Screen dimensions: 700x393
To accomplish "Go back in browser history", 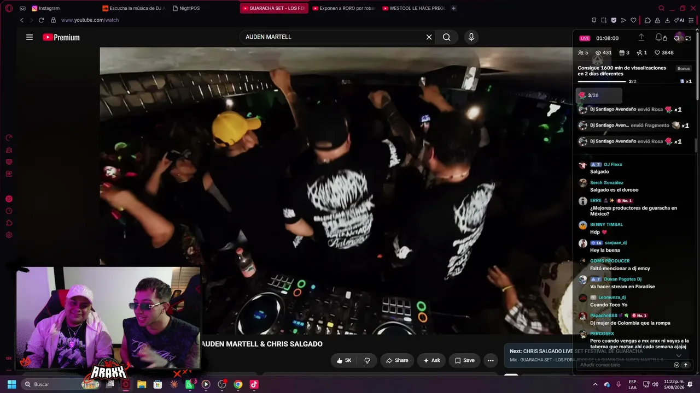I will pyautogui.click(x=22, y=20).
